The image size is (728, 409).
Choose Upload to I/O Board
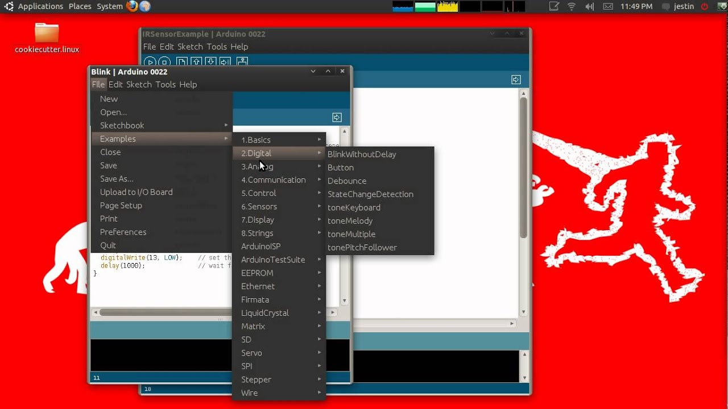(x=162, y=192)
